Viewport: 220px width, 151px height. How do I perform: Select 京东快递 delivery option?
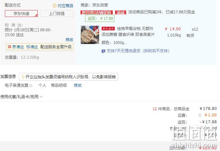21,13
